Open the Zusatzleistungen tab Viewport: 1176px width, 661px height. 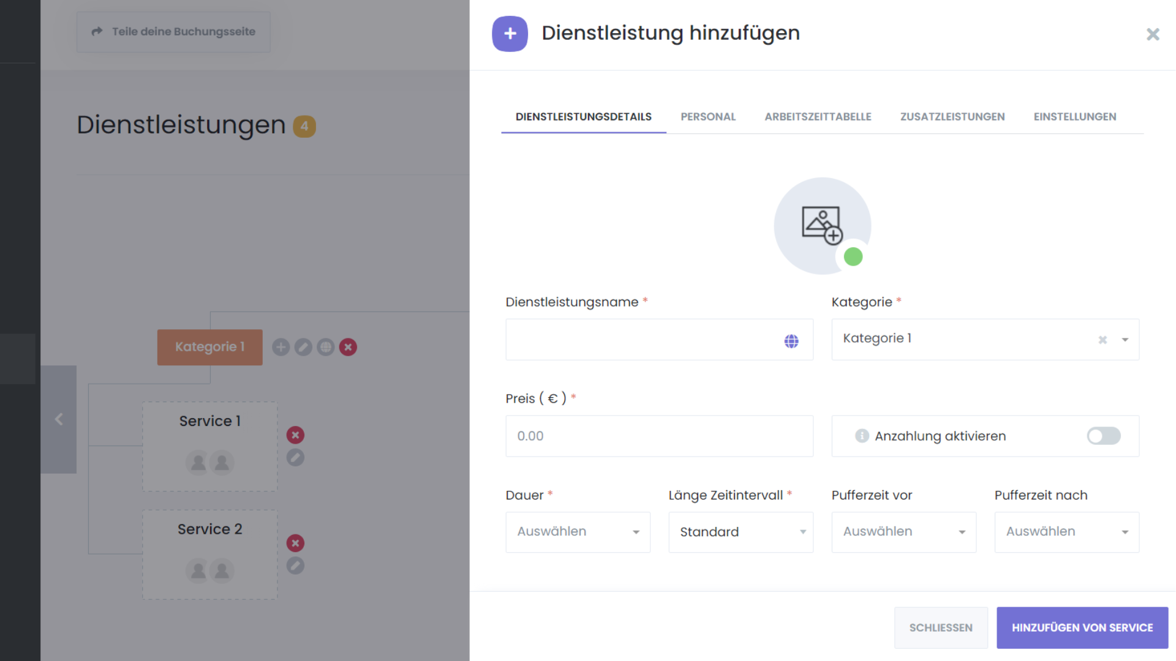(952, 116)
